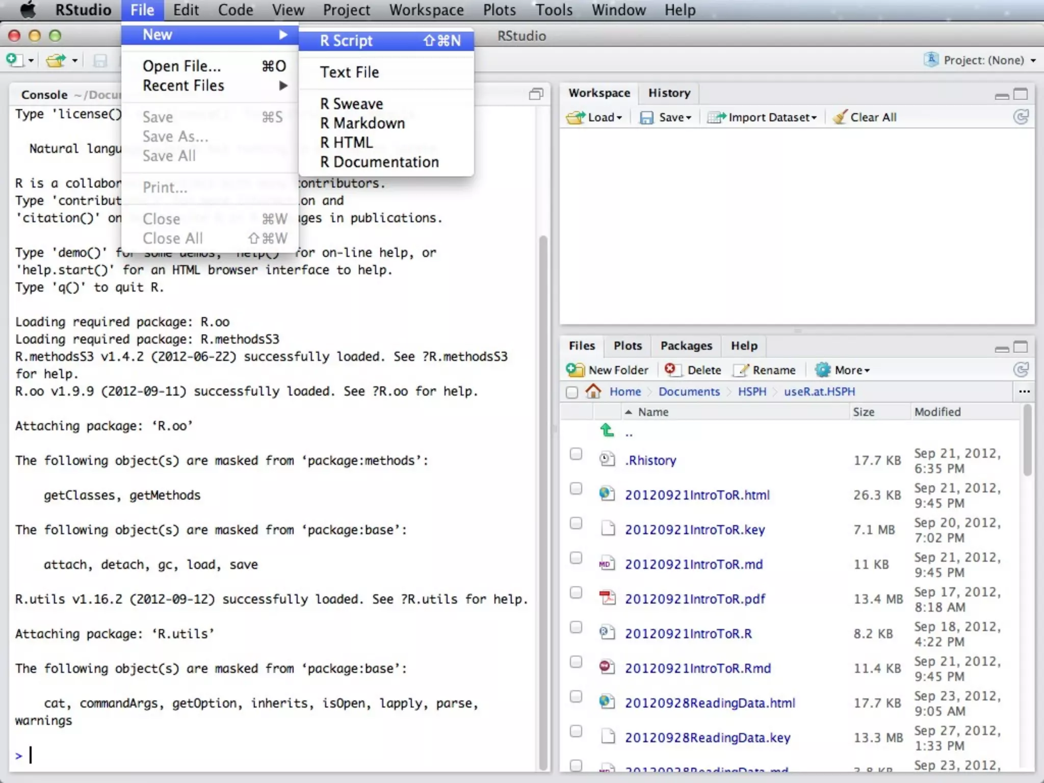Viewport: 1044px width, 783px height.
Task: Check the 20120921IntroToR.Rmd checkbox
Action: coord(576,662)
